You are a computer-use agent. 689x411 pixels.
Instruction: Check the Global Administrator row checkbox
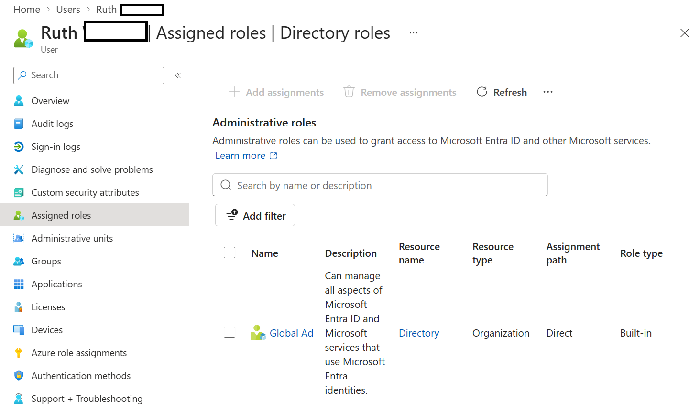tap(230, 332)
